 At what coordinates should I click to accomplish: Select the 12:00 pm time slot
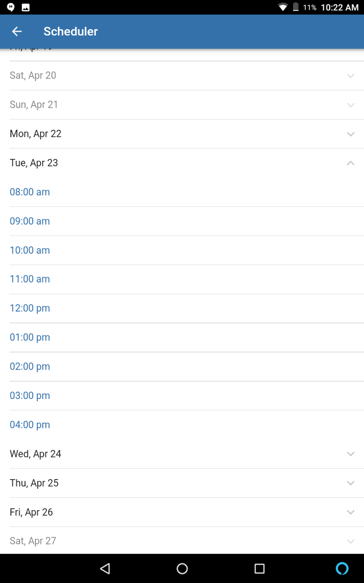(30, 308)
